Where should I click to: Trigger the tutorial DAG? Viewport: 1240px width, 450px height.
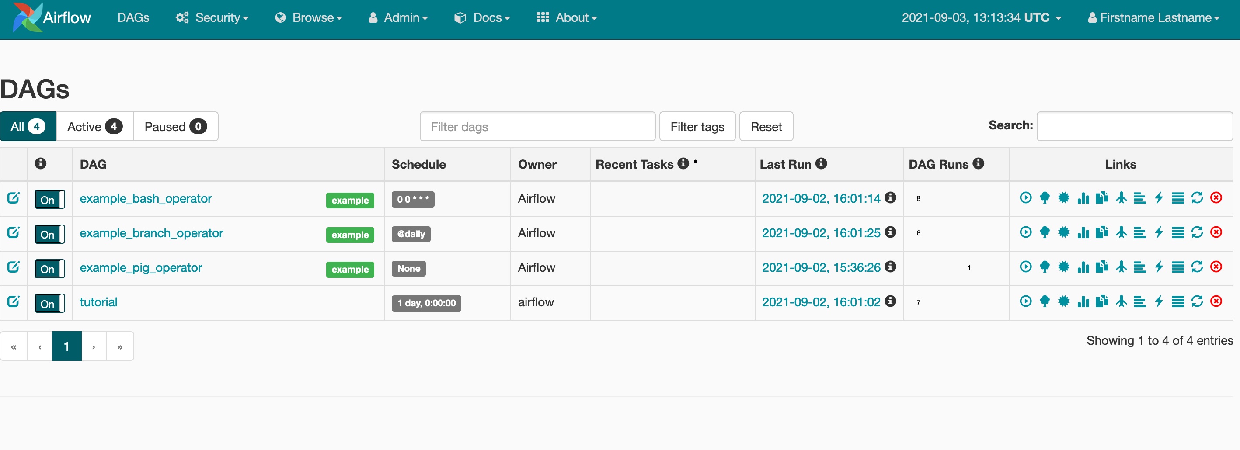(x=1025, y=301)
